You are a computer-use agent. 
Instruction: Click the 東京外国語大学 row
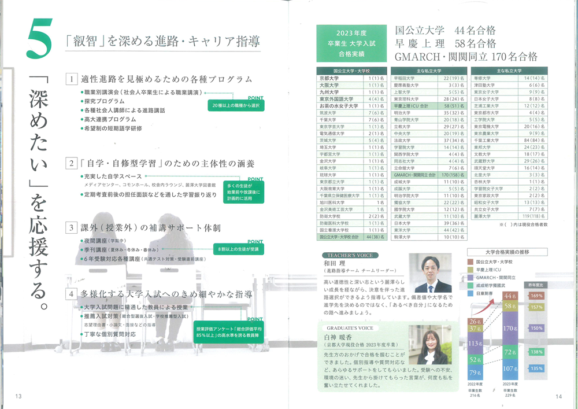click(351, 99)
